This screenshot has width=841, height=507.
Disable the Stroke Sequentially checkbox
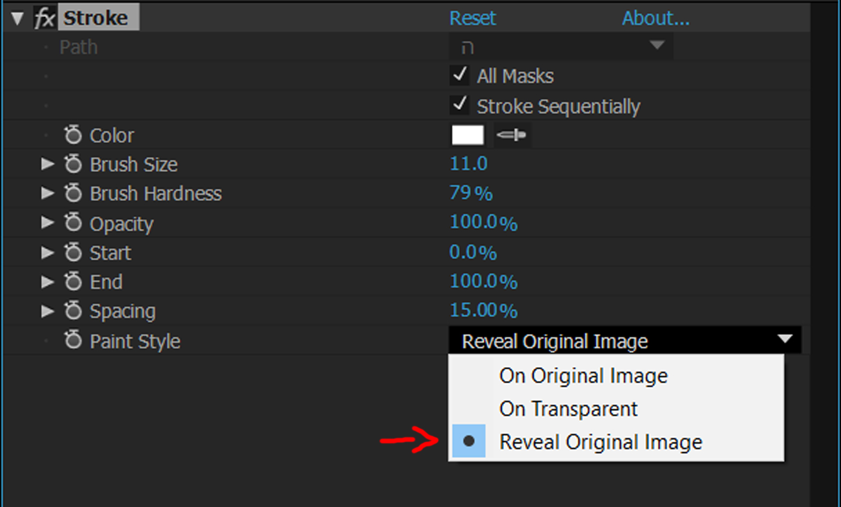click(x=460, y=105)
